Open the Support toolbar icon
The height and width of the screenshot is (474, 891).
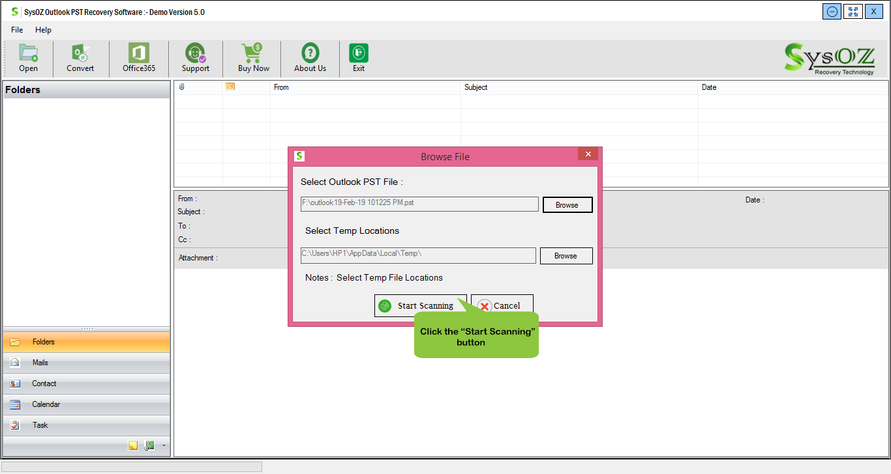click(x=195, y=58)
